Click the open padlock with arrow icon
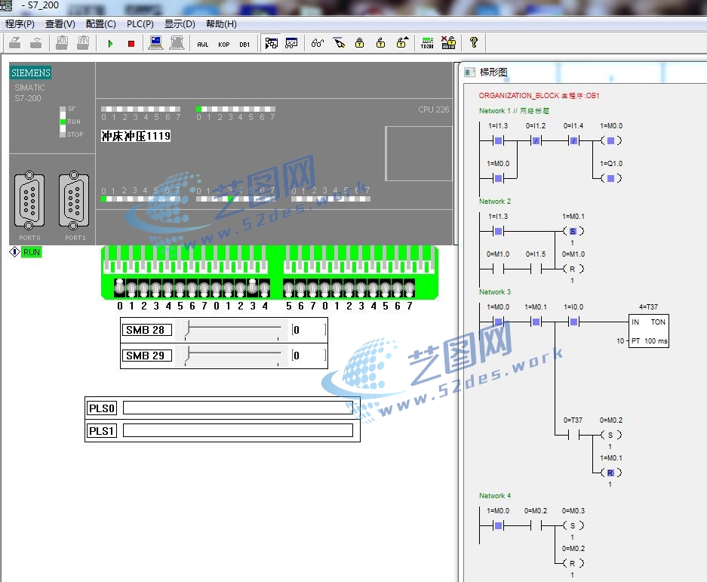The width and height of the screenshot is (707, 582). click(402, 42)
